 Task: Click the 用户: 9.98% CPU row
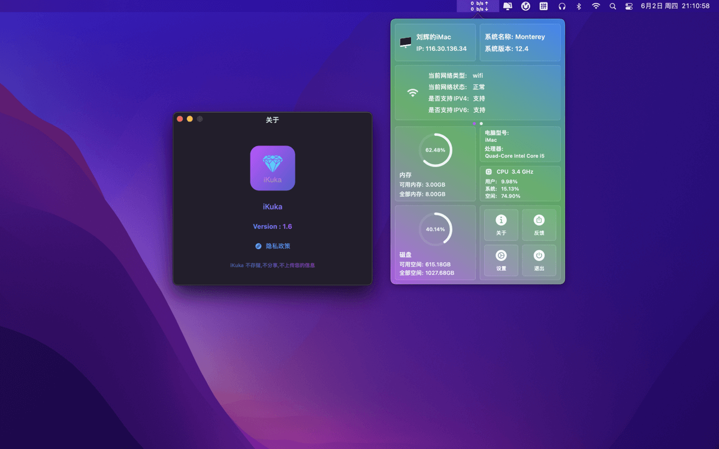click(x=501, y=181)
